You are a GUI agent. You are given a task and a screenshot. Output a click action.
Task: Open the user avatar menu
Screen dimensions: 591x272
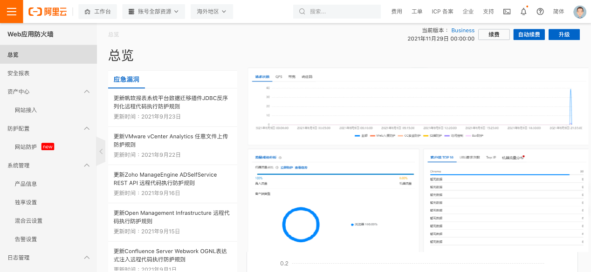point(579,12)
